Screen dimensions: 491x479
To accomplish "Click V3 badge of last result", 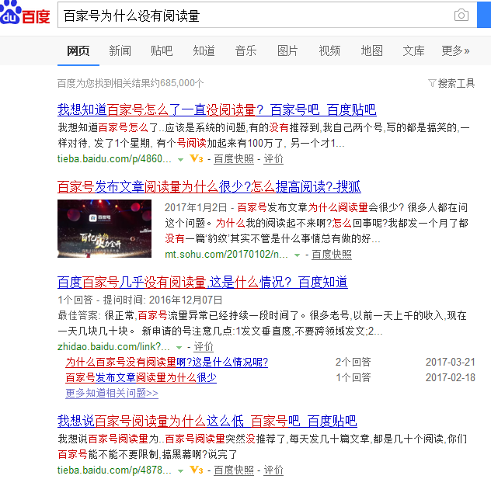I will coord(197,470).
